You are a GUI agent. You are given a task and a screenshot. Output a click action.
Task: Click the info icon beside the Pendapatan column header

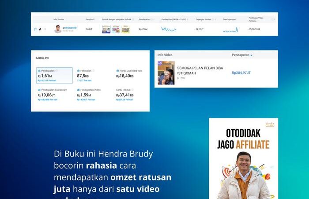152,19
